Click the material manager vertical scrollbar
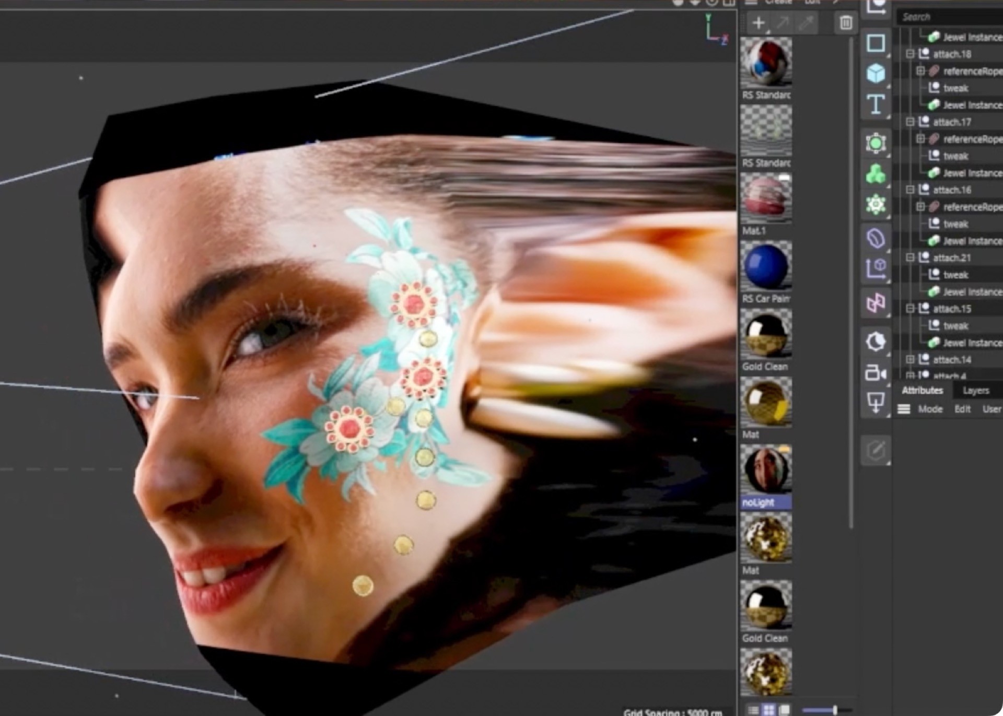 (851, 282)
